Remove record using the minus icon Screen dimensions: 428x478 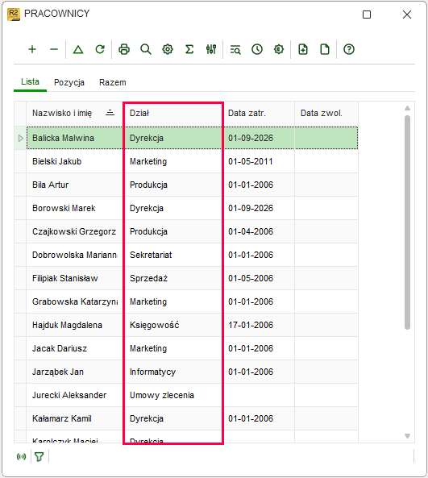tap(54, 49)
